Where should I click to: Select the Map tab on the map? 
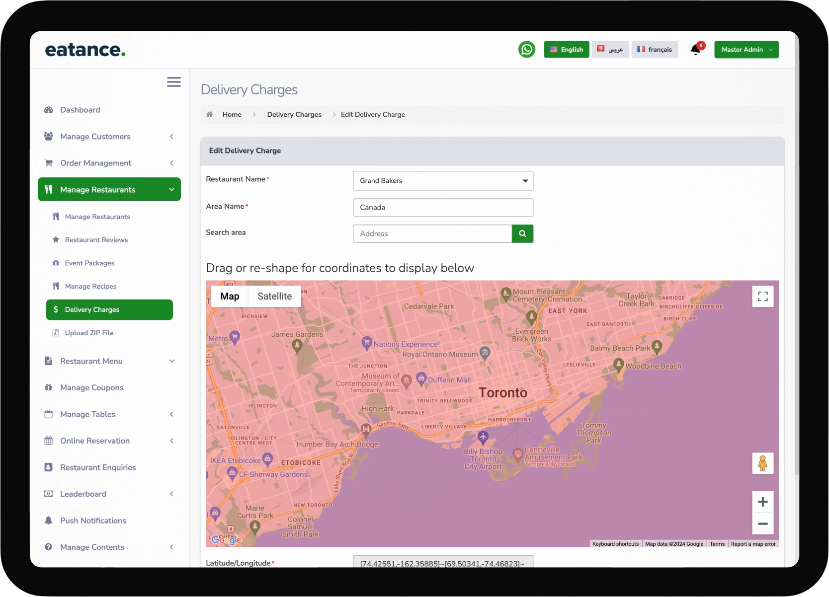(229, 296)
